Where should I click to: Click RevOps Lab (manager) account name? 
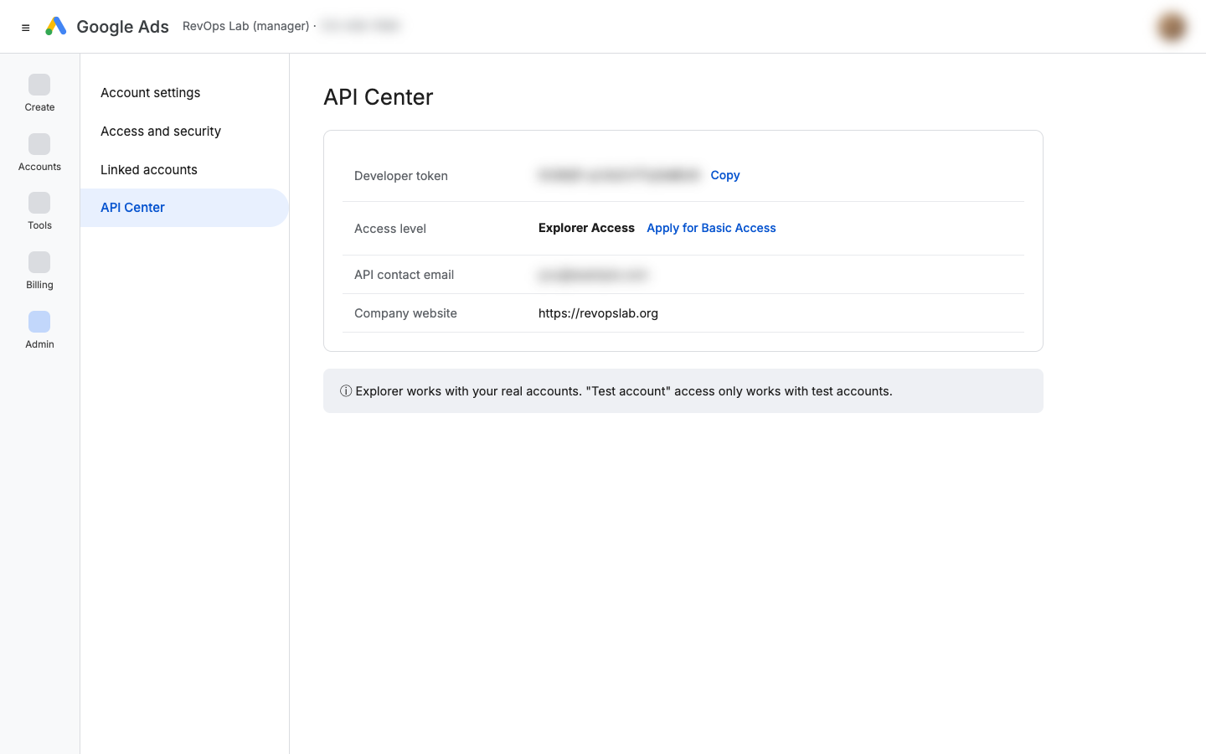coord(246,26)
